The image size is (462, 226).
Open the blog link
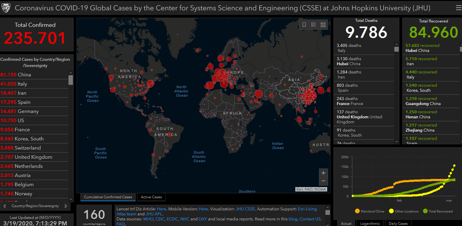click(293, 219)
